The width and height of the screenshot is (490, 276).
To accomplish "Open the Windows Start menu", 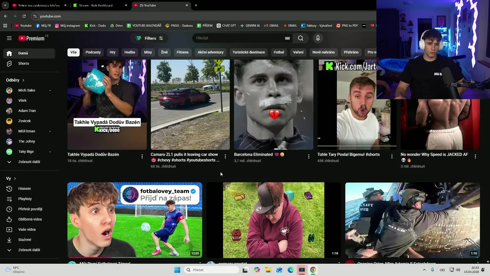I will 177,270.
